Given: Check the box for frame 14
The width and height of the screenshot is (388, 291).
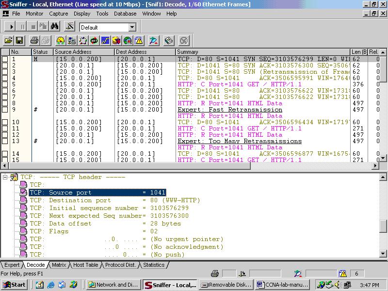Looking at the screenshot, I should [x=5, y=154].
